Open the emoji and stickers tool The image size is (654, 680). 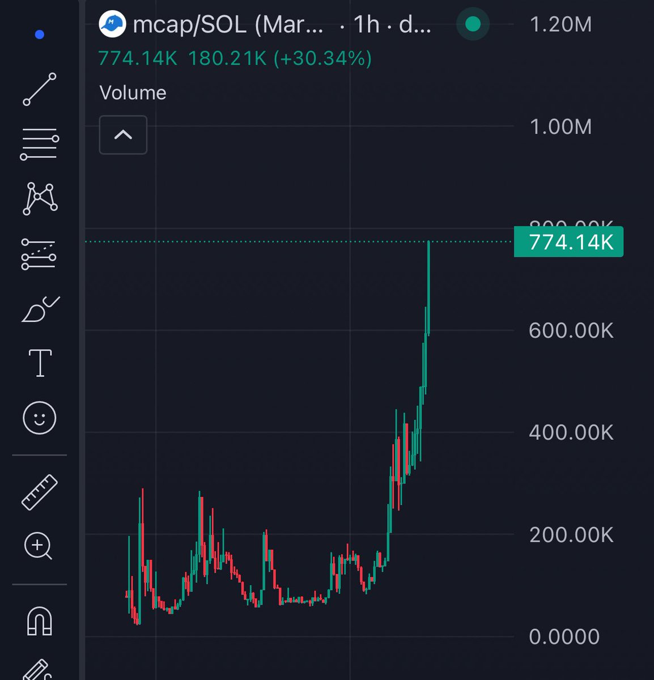(x=40, y=418)
